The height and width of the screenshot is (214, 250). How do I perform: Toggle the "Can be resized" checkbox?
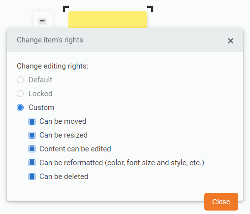[x=32, y=135]
